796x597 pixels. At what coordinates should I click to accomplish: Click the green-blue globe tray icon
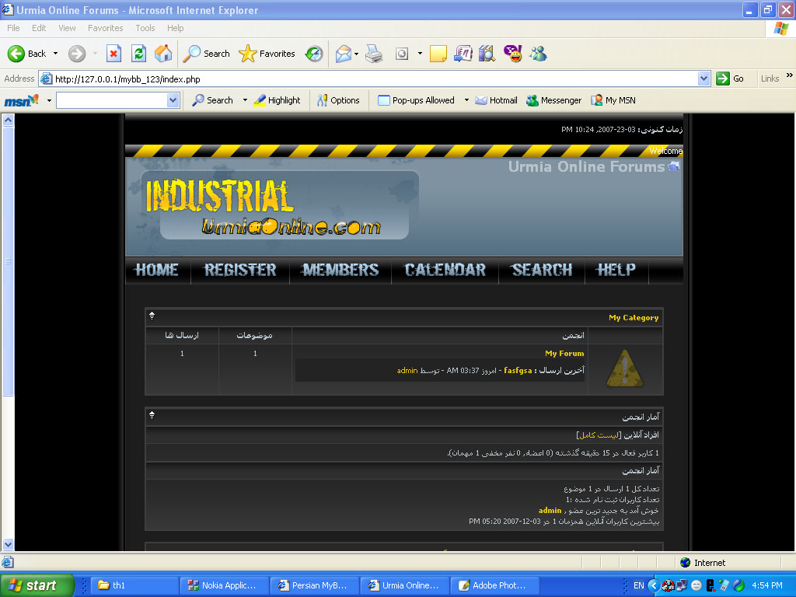(739, 585)
